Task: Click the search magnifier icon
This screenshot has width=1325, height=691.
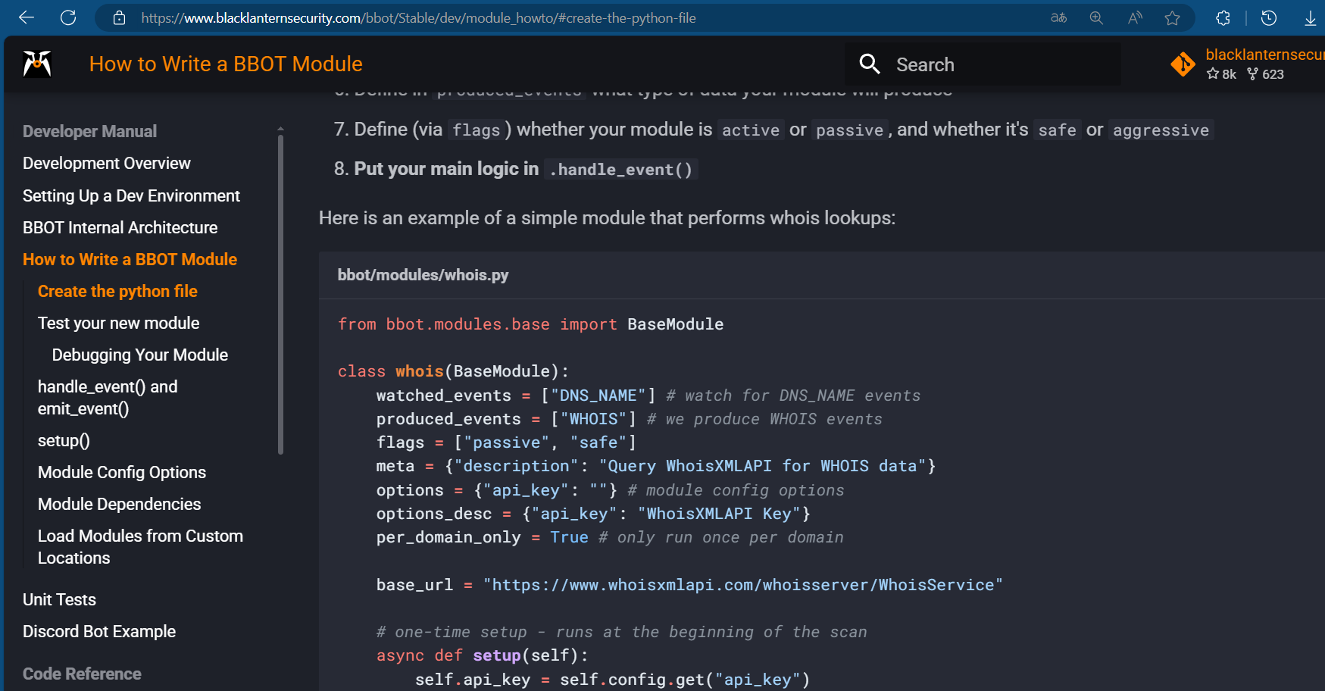Action: 870,64
